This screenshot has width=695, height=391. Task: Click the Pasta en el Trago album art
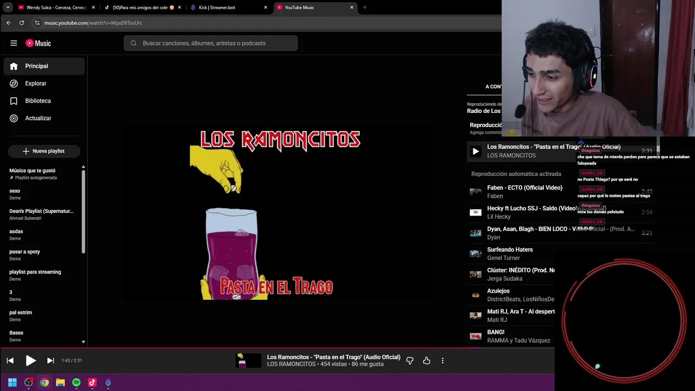point(277,213)
